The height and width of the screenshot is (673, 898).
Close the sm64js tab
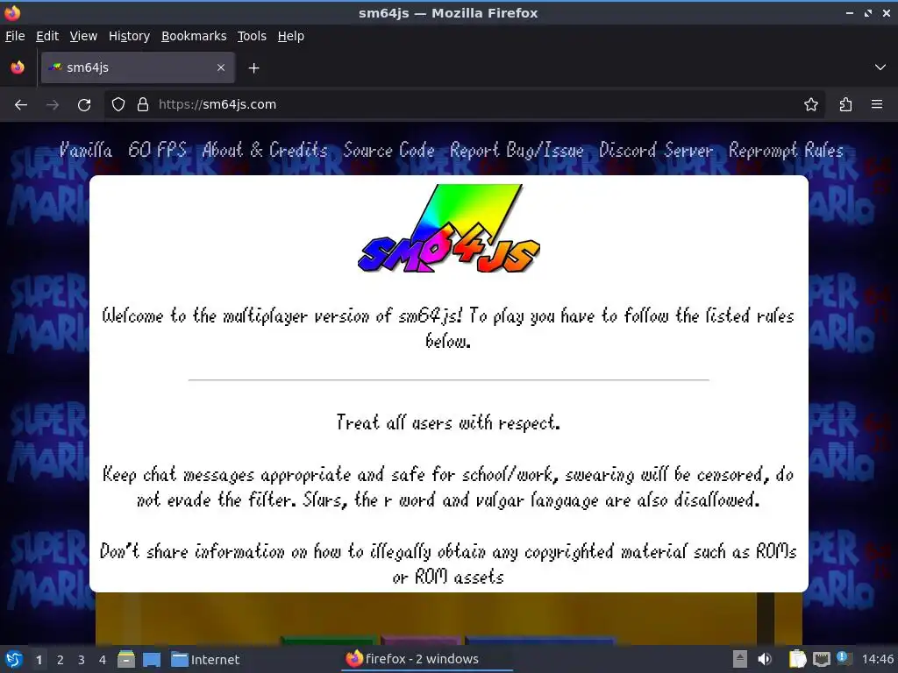221,67
